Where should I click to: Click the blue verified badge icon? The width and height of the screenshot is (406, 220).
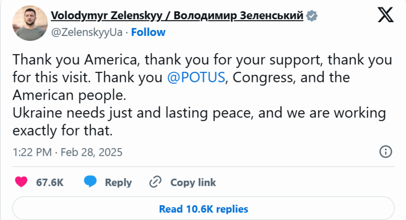(312, 16)
